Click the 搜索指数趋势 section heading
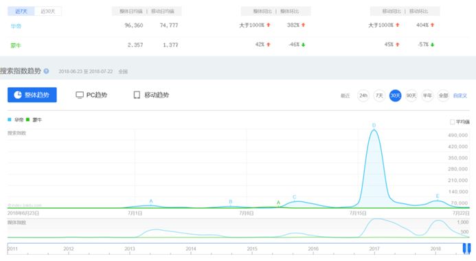Image resolution: width=476 pixels, height=261 pixels. click(x=21, y=71)
